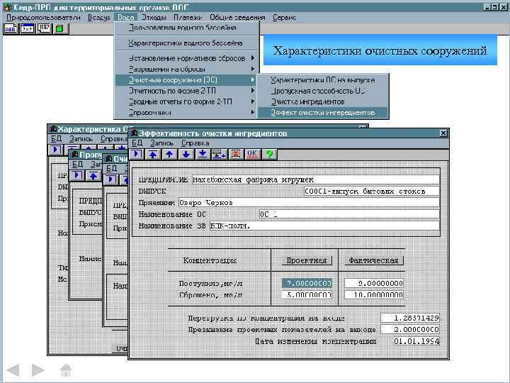510x383 pixels.
Task: Open the Платежи menu
Action: [188, 18]
